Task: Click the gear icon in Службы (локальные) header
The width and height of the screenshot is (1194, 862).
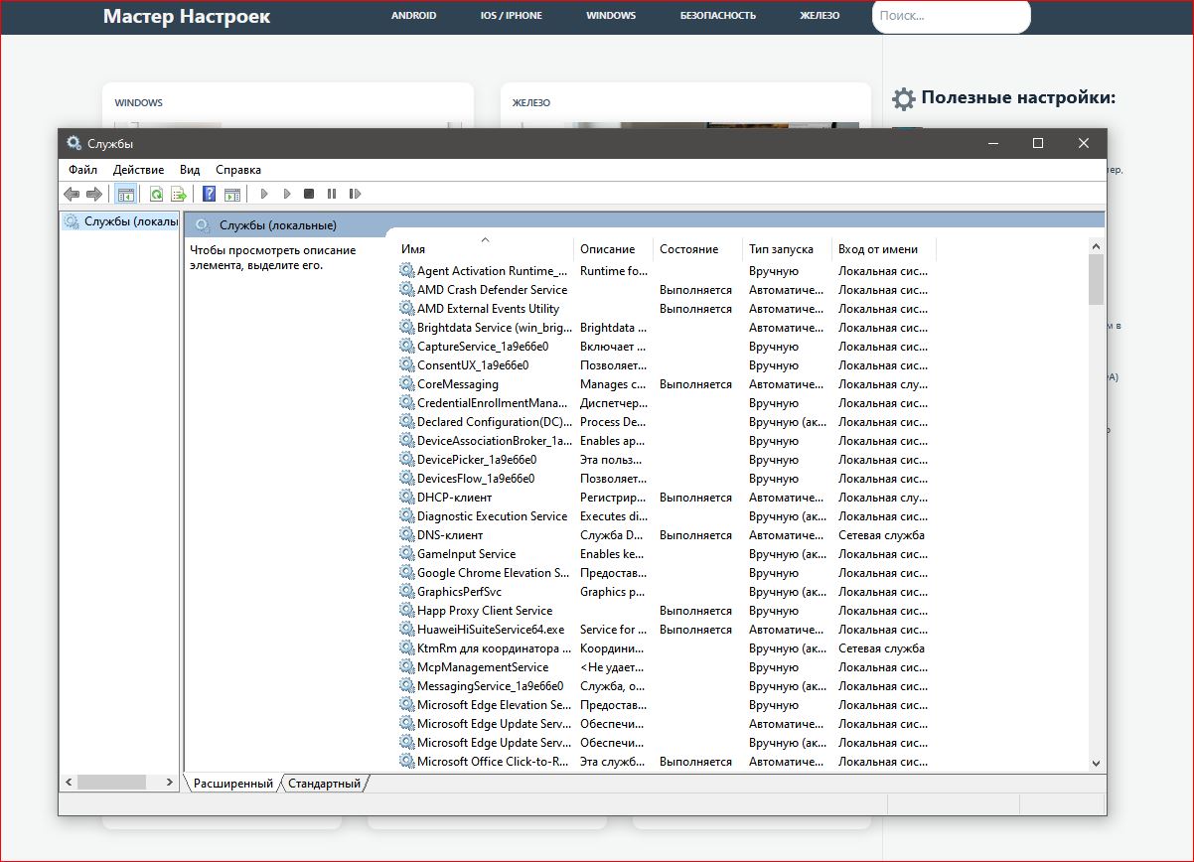Action: click(203, 225)
